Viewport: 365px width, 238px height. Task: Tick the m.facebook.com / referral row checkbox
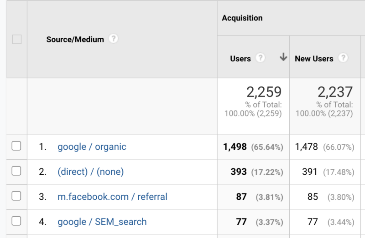[16, 197]
